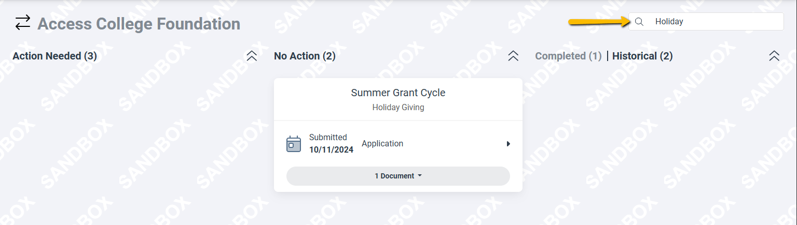The image size is (797, 225).
Task: Click the magnifying glass search icon
Action: click(x=639, y=22)
